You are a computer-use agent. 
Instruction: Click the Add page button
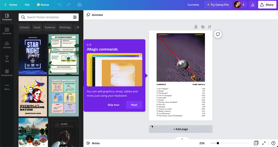coord(180,129)
